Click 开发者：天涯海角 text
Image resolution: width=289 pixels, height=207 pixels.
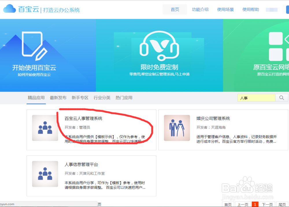pyautogui.click(x=211, y=127)
